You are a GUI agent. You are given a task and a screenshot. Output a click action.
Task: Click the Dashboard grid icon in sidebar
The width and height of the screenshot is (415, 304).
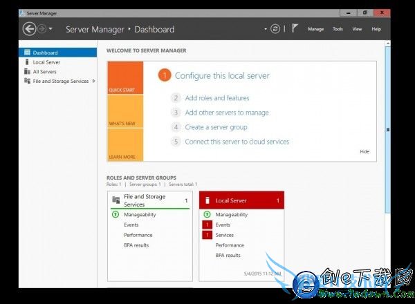(x=27, y=53)
